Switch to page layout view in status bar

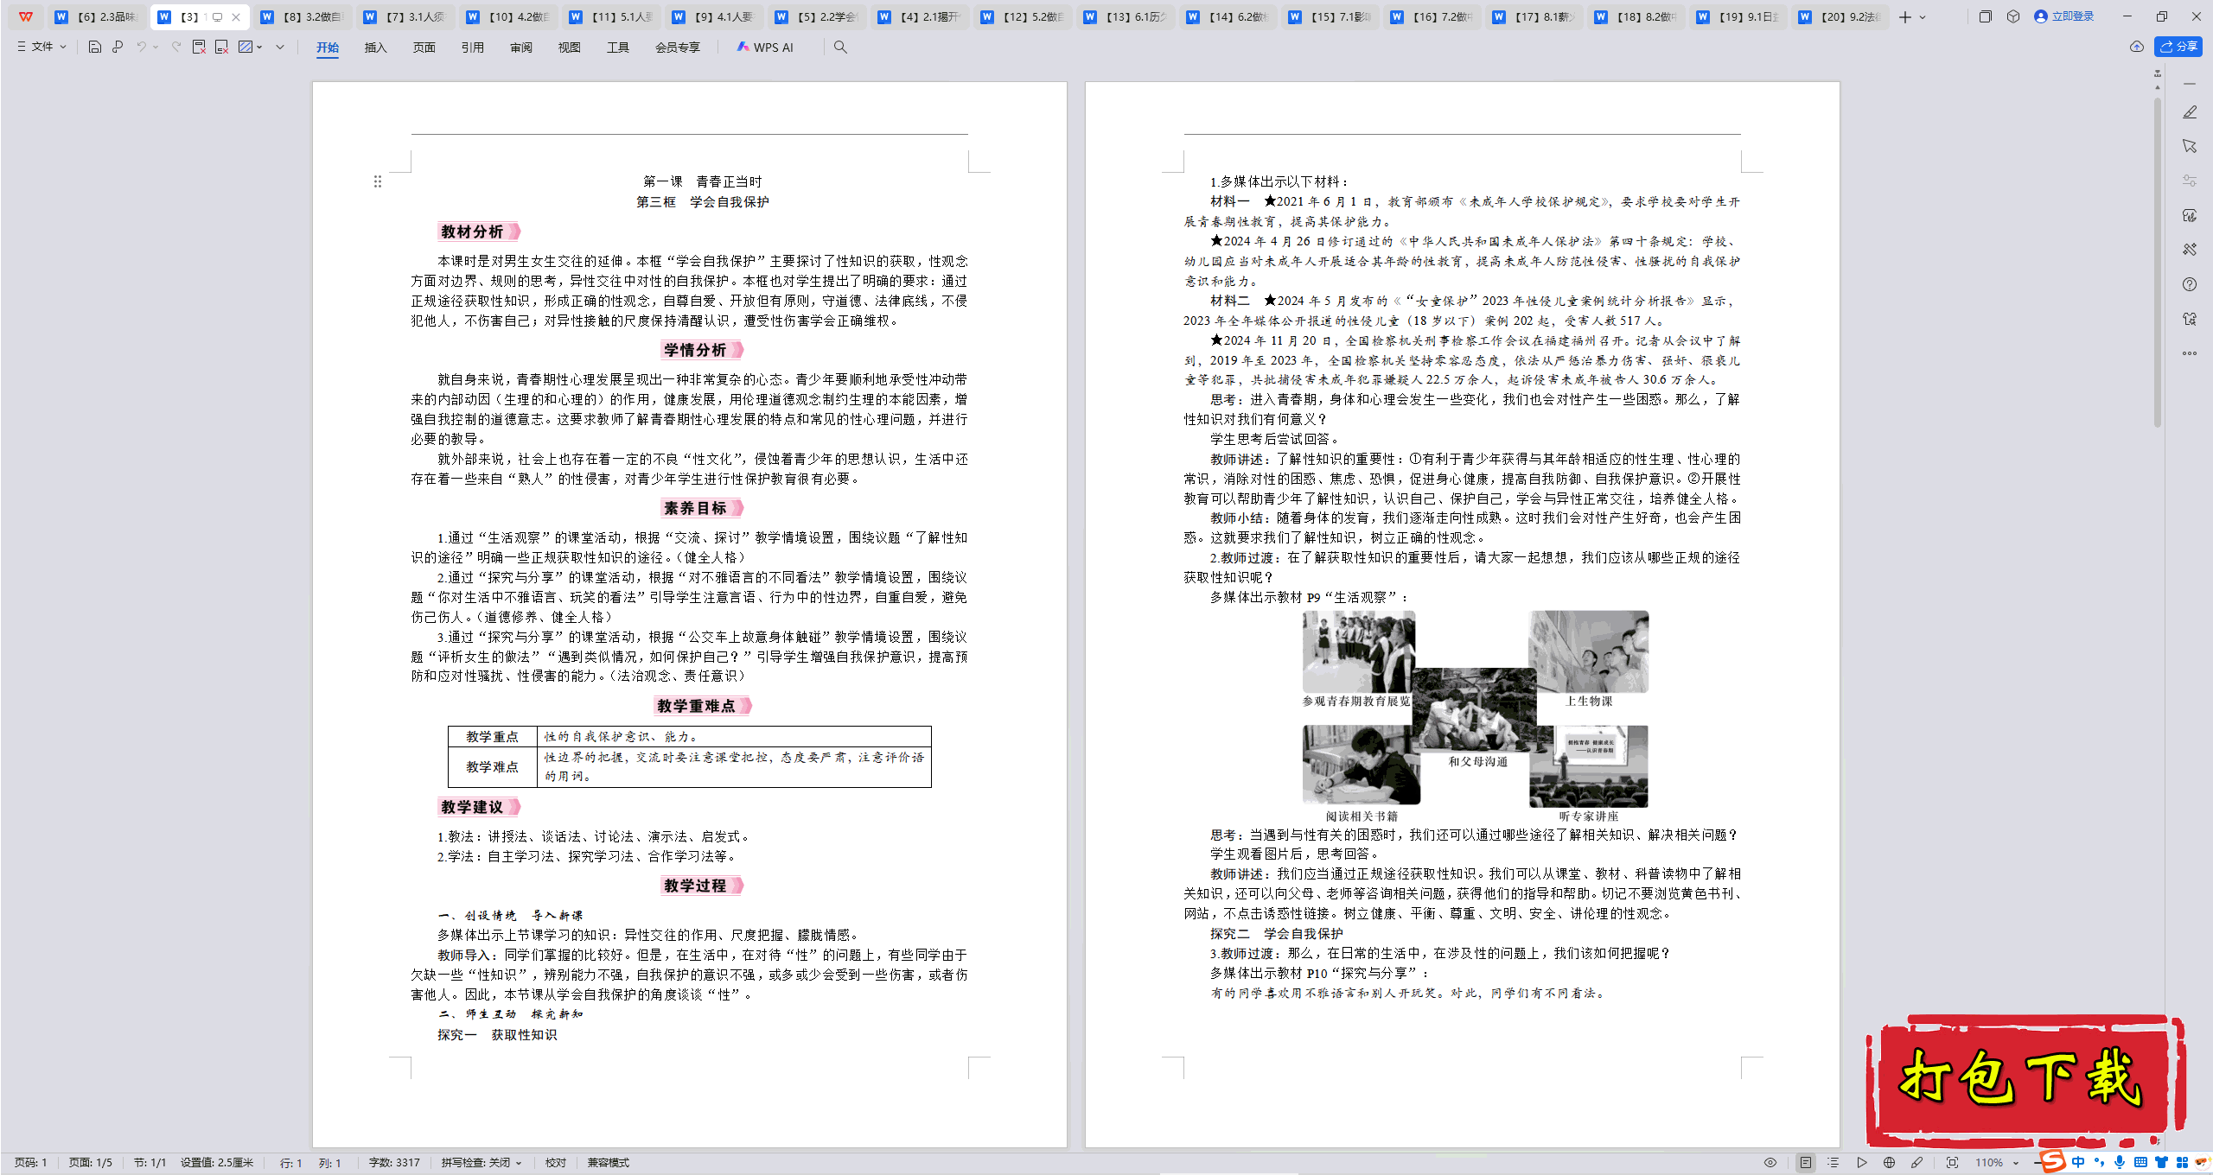1805,1163
